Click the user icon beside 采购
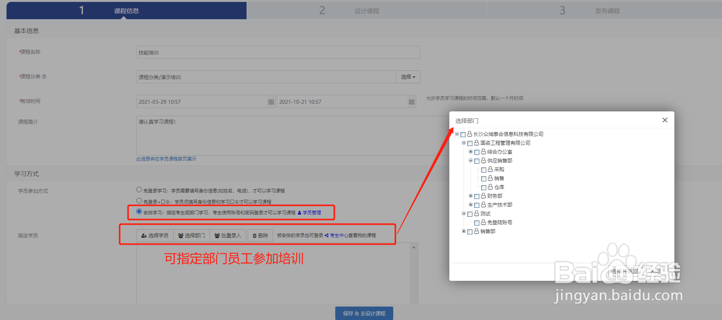Screen dimensions: 722x320 tap(490, 169)
